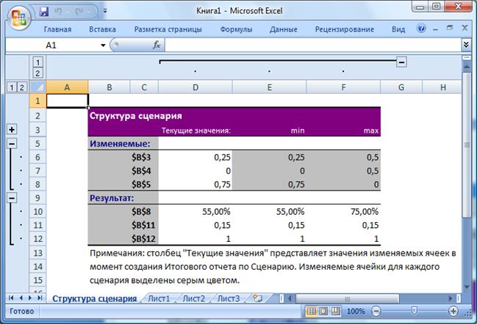477x324 pixels.
Task: Open the Name Box dropdown
Action: [103, 45]
